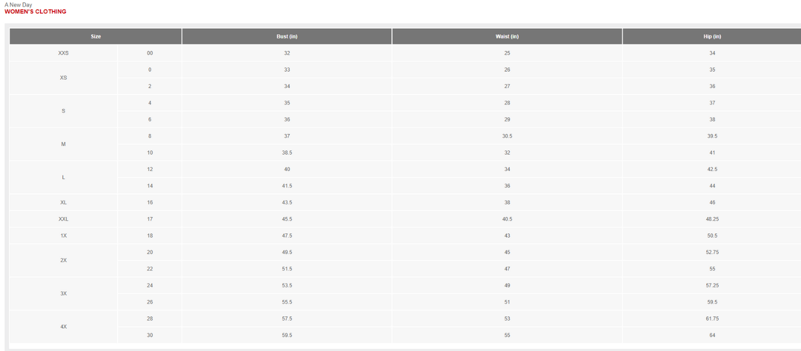Viewport: 801px width, 351px height.
Task: Click numeric size 00 cell
Action: pos(150,53)
